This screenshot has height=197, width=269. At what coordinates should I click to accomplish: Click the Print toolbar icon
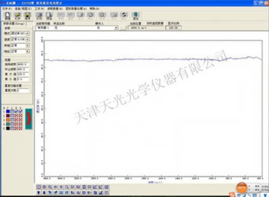39,16
